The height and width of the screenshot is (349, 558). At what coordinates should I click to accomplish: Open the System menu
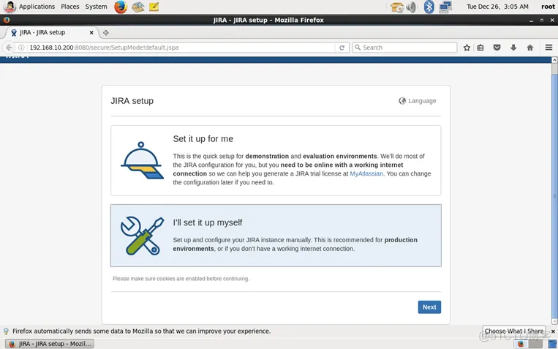96,7
